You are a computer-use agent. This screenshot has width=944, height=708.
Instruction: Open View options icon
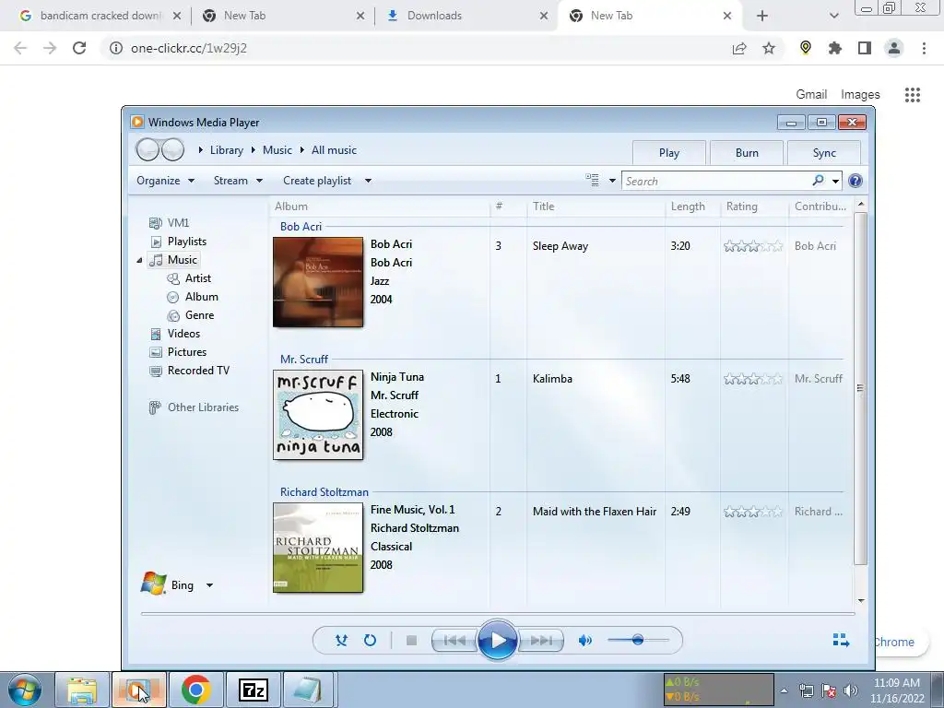593,180
